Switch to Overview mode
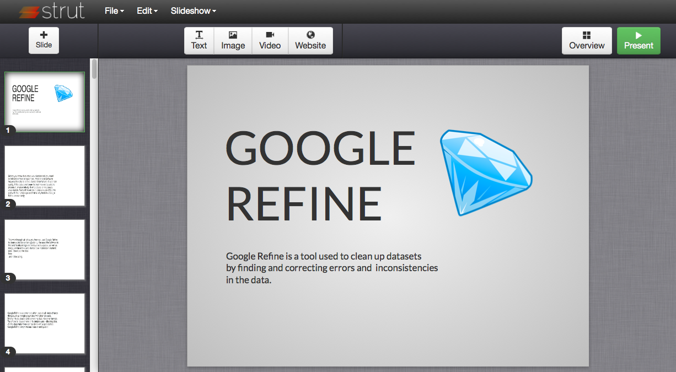 587,40
